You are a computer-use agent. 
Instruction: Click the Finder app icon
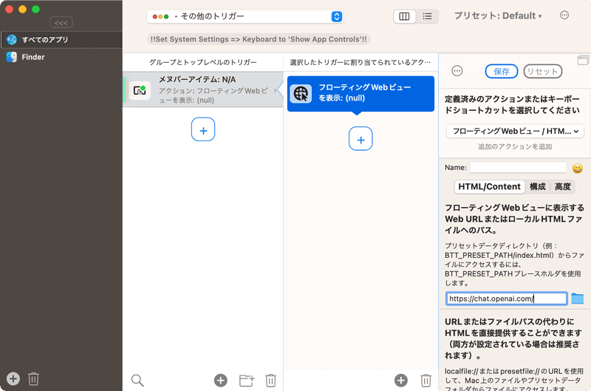(12, 58)
